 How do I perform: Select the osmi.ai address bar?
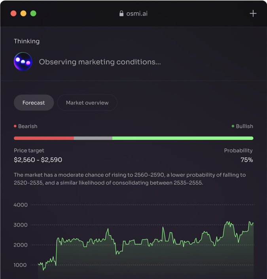[136, 13]
